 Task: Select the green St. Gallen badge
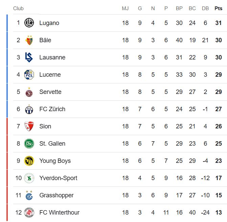pos(29,144)
